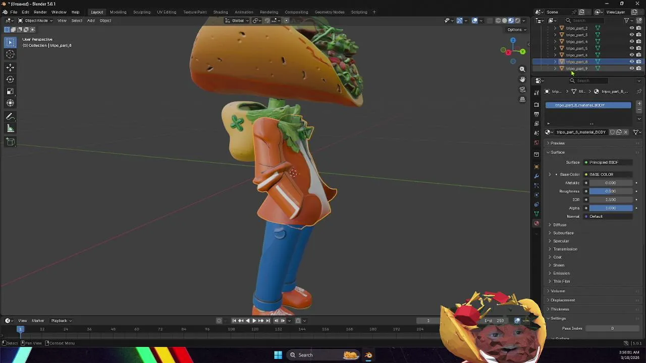Jump to the timeline end frame

[268, 321]
